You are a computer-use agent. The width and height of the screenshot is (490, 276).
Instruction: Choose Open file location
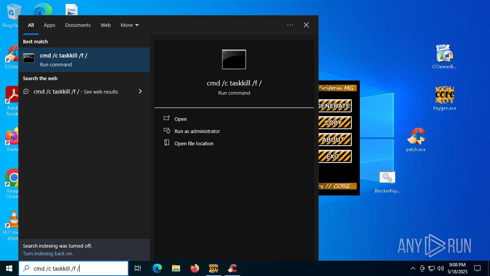coord(189,143)
